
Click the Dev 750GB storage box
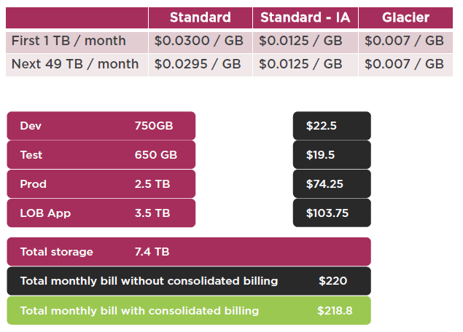coord(101,125)
